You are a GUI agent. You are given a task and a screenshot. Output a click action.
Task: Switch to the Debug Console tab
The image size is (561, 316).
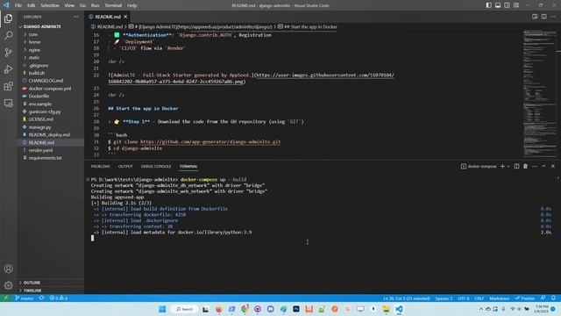(156, 166)
